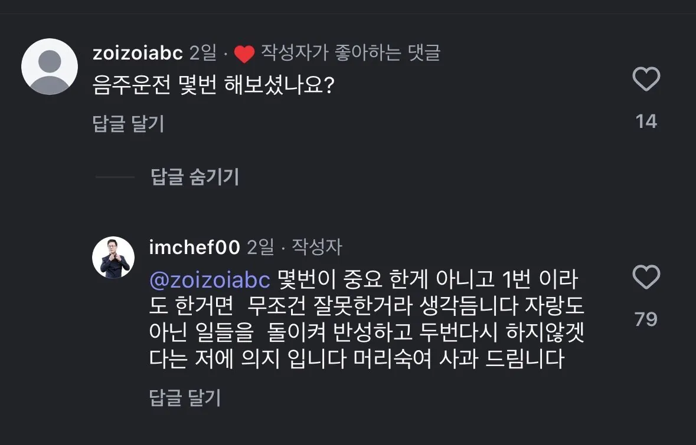This screenshot has width=696, height=445.
Task: Click the @zoizoiabc mention in the reply
Action: [210, 281]
